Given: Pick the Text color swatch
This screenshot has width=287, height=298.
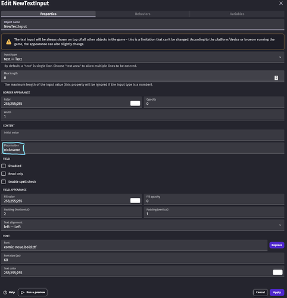Looking at the screenshot, I should tap(277, 272).
